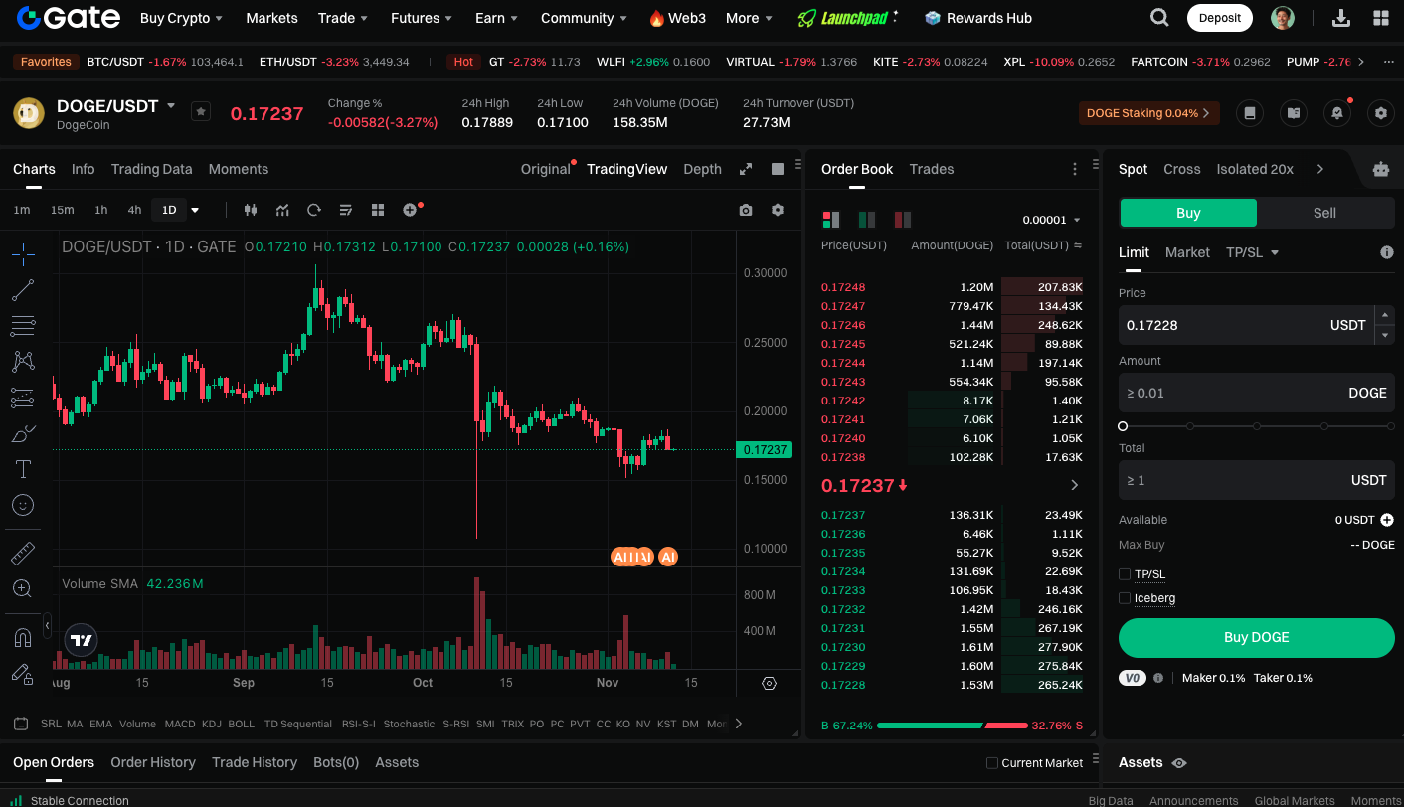Select the 4h timeframe
This screenshot has height=807, width=1404.
134,210
